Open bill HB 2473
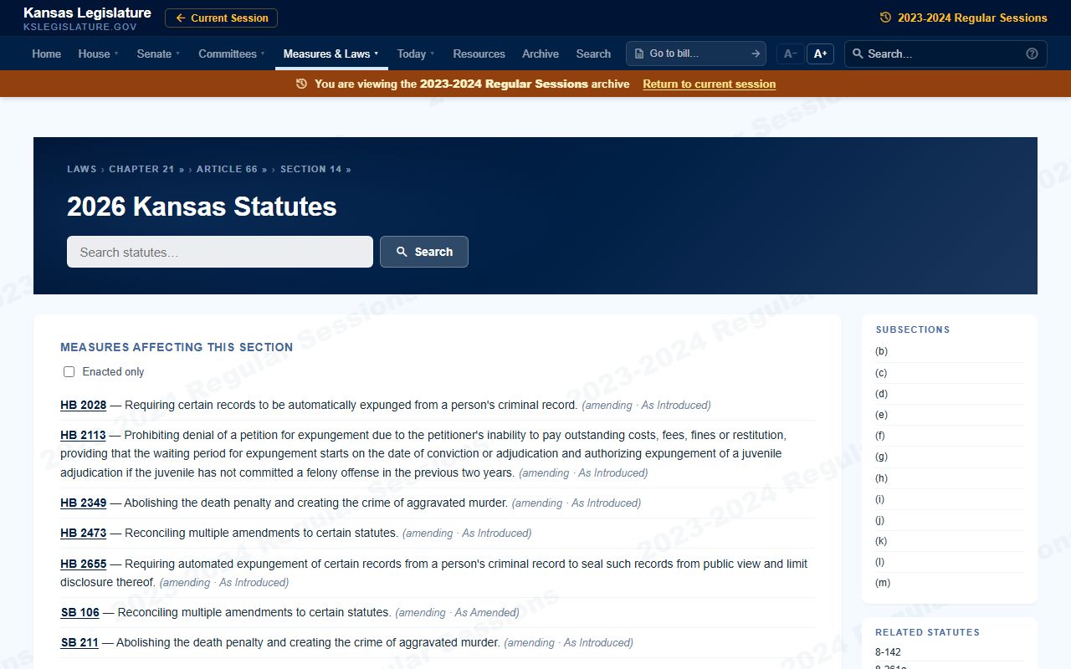Viewport: 1071px width, 669px height. (84, 533)
